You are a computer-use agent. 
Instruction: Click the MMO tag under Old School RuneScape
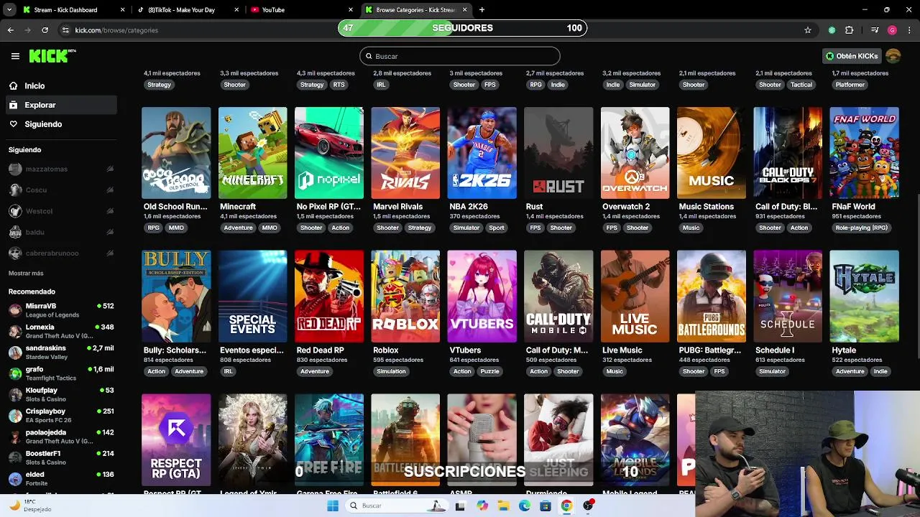[x=176, y=228]
